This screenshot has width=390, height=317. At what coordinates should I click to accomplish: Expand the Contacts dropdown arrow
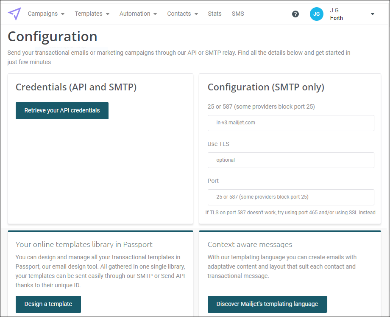tap(196, 14)
